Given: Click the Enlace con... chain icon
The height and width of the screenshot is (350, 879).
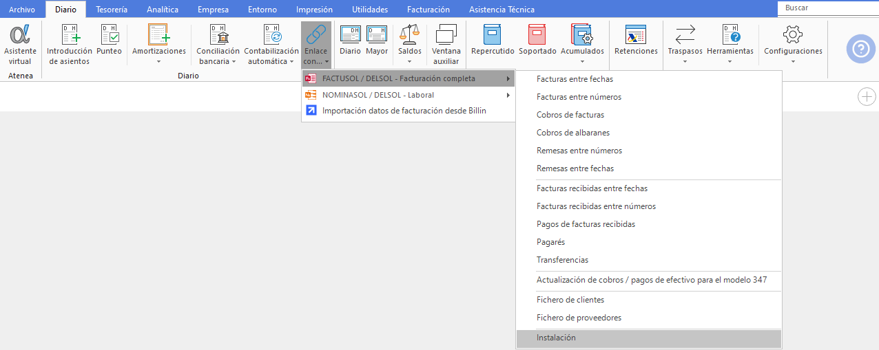Looking at the screenshot, I should tap(316, 34).
